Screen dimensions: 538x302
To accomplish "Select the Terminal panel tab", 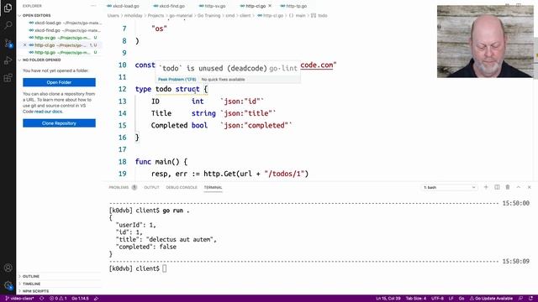I will click(x=213, y=187).
